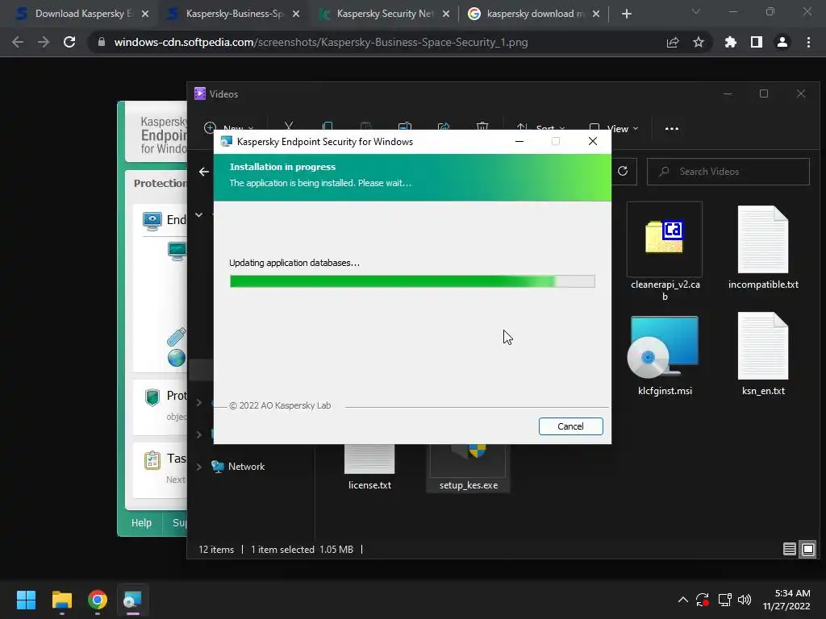Open Chrome profile avatar

782,42
